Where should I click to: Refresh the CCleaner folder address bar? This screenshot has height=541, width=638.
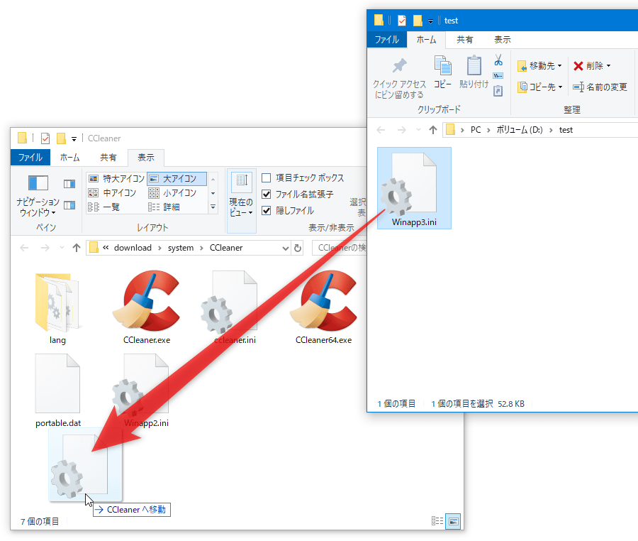click(298, 248)
